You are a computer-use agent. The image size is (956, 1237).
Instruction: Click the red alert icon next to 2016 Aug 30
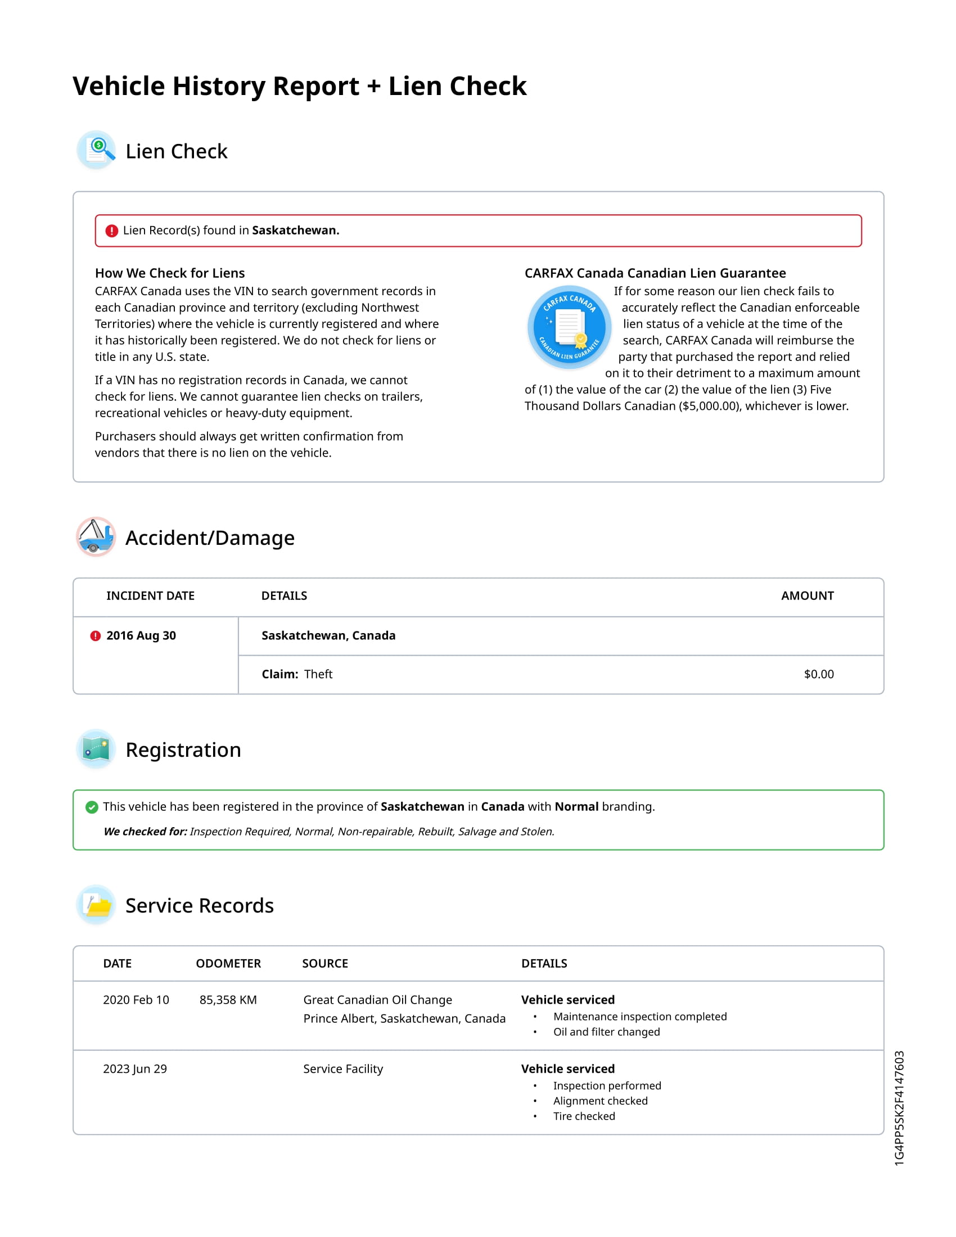tap(95, 635)
